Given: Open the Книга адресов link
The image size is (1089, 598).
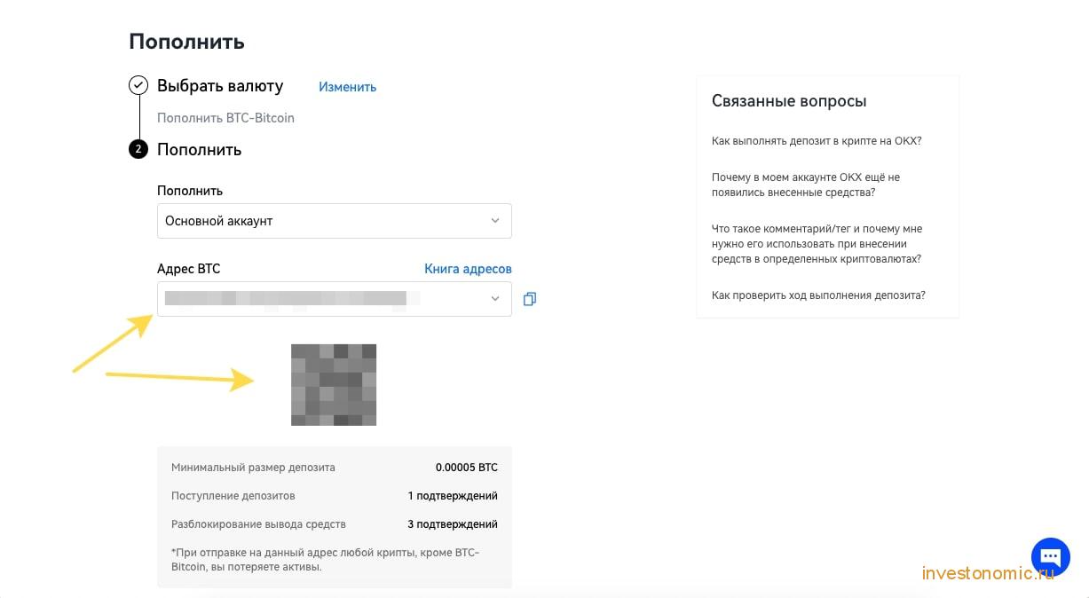Looking at the screenshot, I should point(468,269).
